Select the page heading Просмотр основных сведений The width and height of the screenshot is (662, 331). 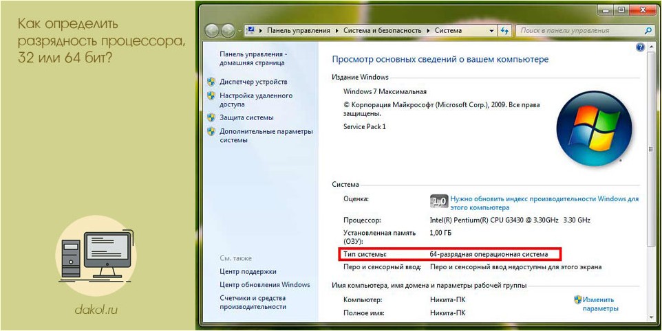[x=440, y=59]
